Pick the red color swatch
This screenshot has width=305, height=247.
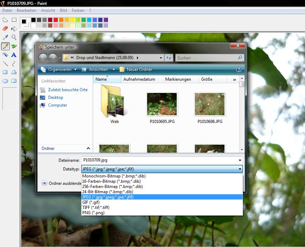tap(56, 20)
